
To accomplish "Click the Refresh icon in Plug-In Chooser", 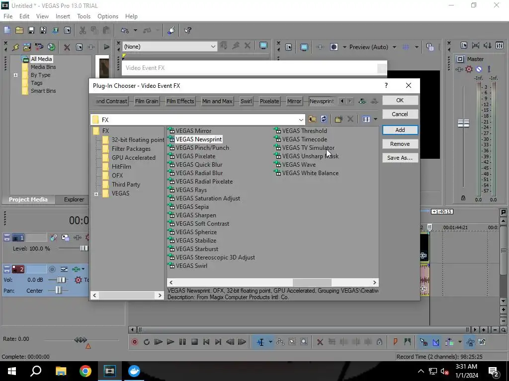I will (x=324, y=119).
